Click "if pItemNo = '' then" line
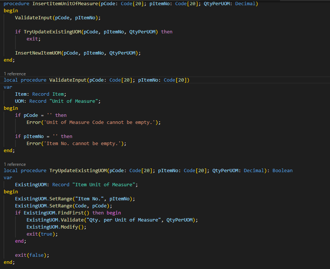Image resolution: width=330 pixels, height=269 pixels. (43, 137)
